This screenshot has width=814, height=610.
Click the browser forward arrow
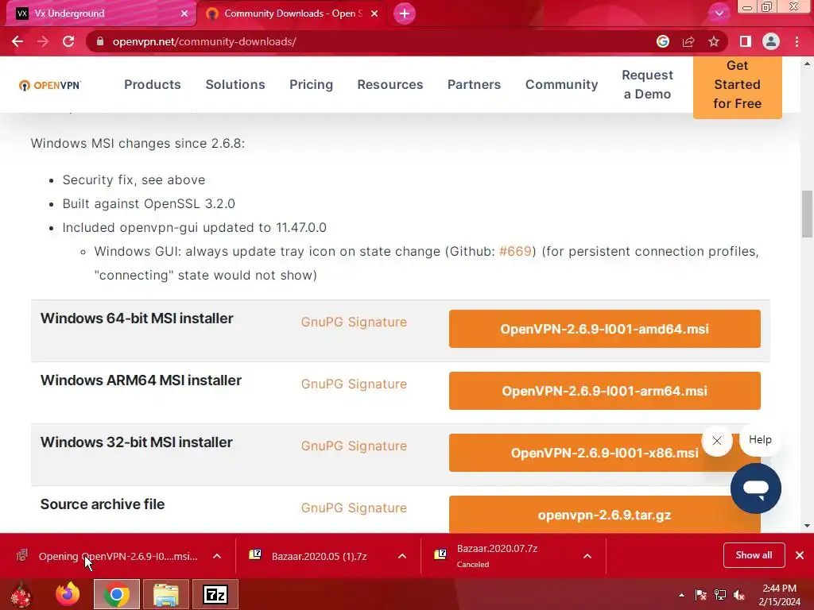43,41
